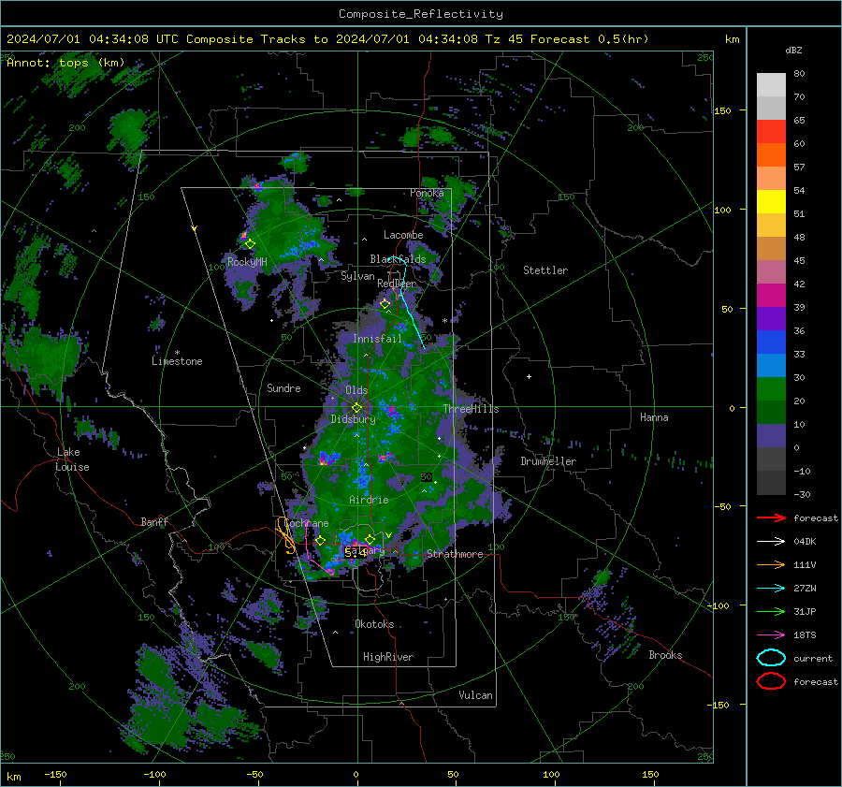This screenshot has height=787, width=842.
Task: Click the cyan 27ZW track arrow
Action: click(771, 589)
